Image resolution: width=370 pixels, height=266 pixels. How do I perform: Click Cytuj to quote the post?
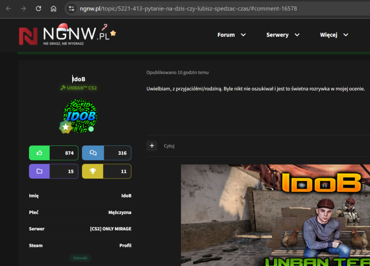point(169,146)
